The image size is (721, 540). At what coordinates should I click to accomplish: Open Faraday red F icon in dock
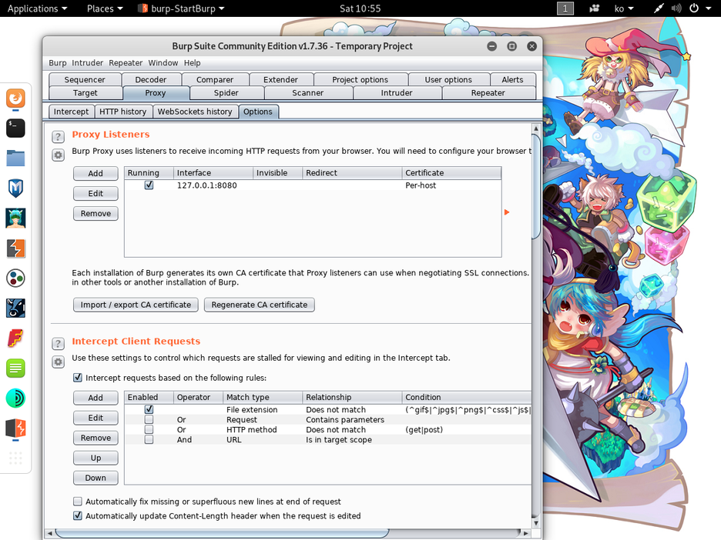pyautogui.click(x=15, y=338)
